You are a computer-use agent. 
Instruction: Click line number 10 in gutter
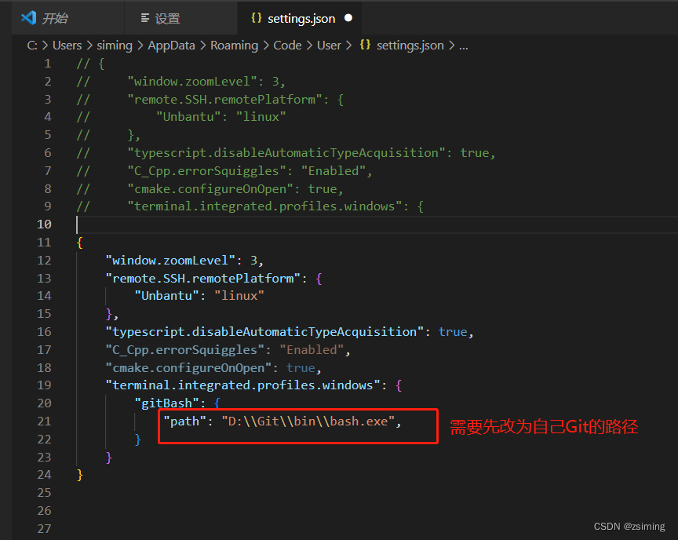[44, 224]
